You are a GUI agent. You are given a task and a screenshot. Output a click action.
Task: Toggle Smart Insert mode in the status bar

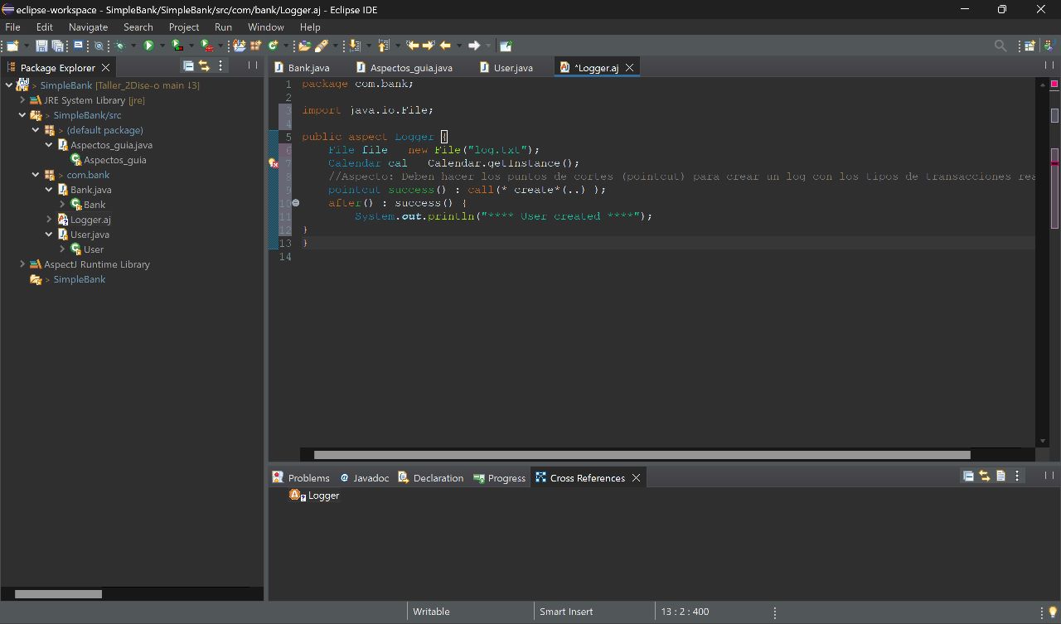(x=566, y=611)
